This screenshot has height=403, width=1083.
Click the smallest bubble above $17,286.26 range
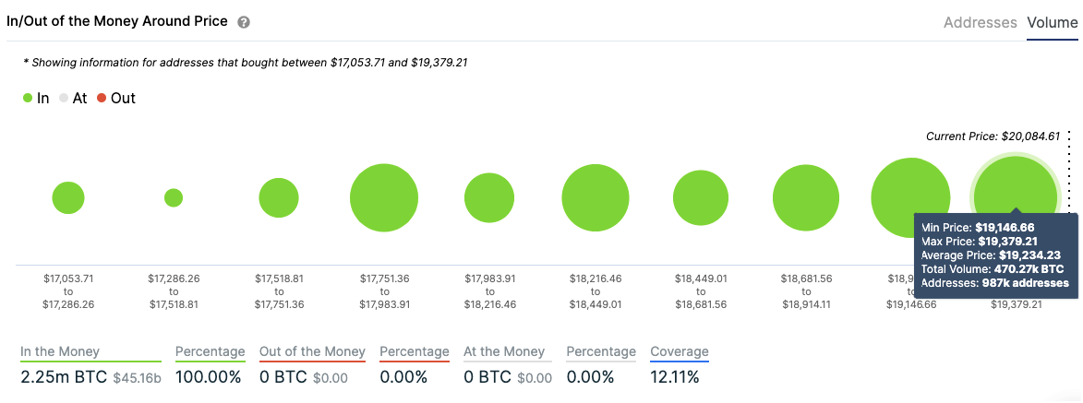click(x=174, y=198)
